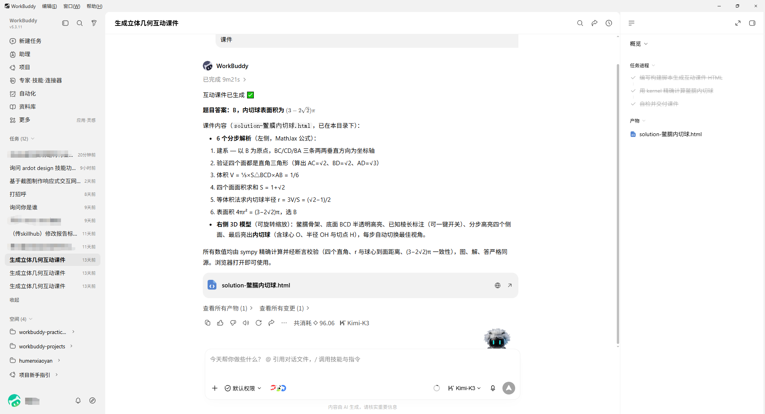Image resolution: width=765 pixels, height=414 pixels.
Task: Open notifications bell icon
Action: [78, 400]
